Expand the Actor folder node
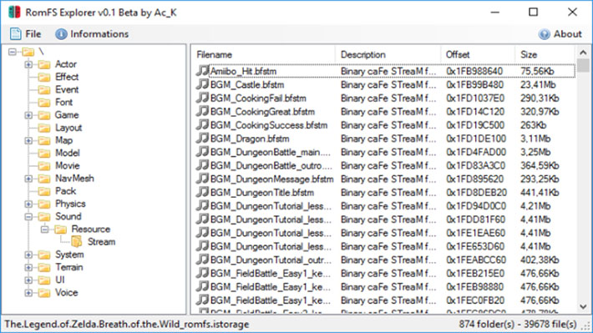This screenshot has height=333, width=593. pos(28,64)
